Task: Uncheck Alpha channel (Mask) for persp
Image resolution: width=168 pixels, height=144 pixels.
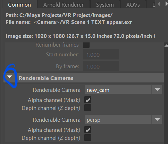Action: tap(87, 130)
